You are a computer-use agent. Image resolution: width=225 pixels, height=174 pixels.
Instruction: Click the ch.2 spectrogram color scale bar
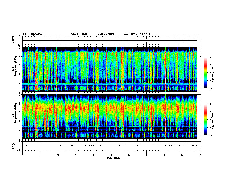(206, 120)
